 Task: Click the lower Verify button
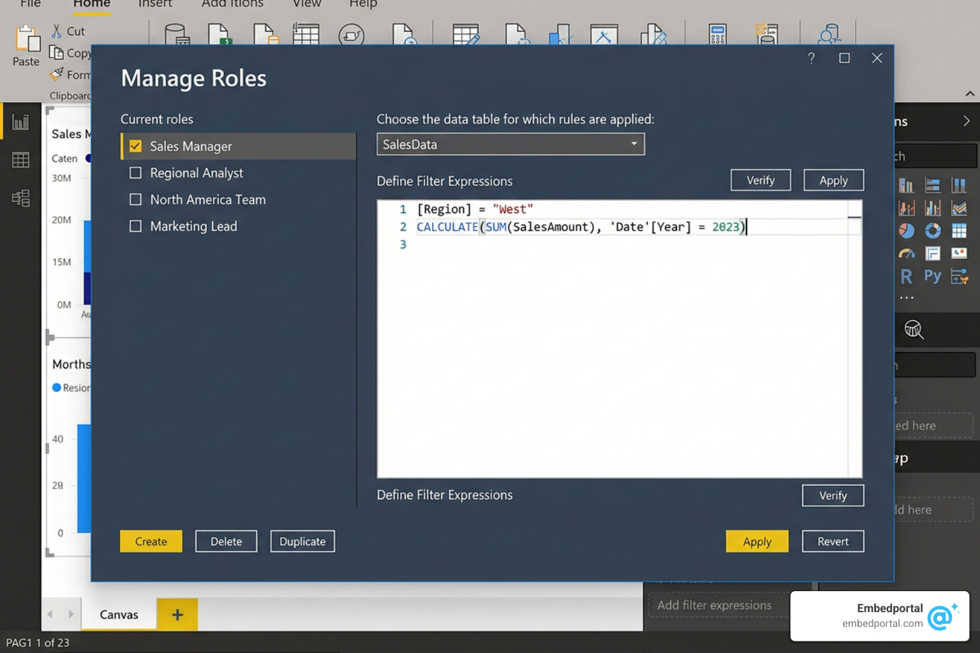(x=833, y=495)
